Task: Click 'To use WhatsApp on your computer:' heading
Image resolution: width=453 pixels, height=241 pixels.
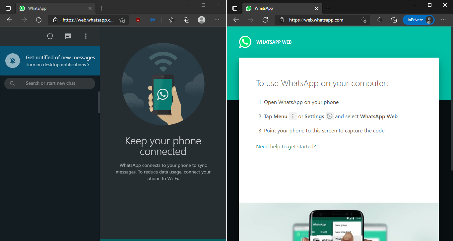Action: point(322,83)
